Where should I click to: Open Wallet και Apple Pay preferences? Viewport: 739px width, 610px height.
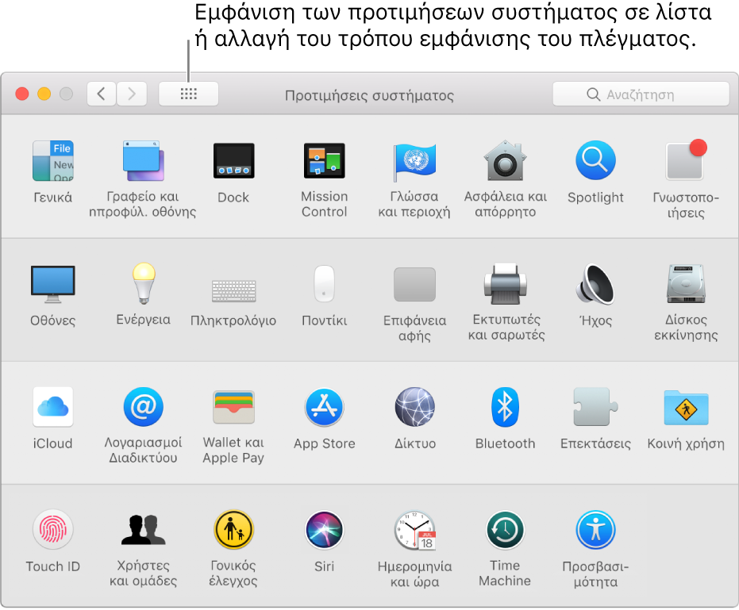[233, 407]
